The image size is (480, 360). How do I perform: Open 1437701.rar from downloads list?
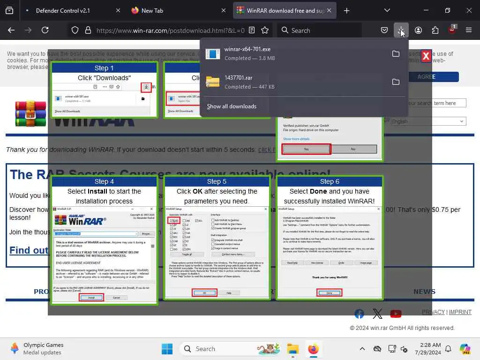point(294,82)
